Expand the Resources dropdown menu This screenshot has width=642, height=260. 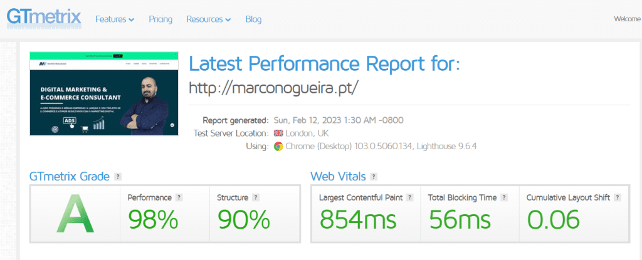pyautogui.click(x=208, y=19)
